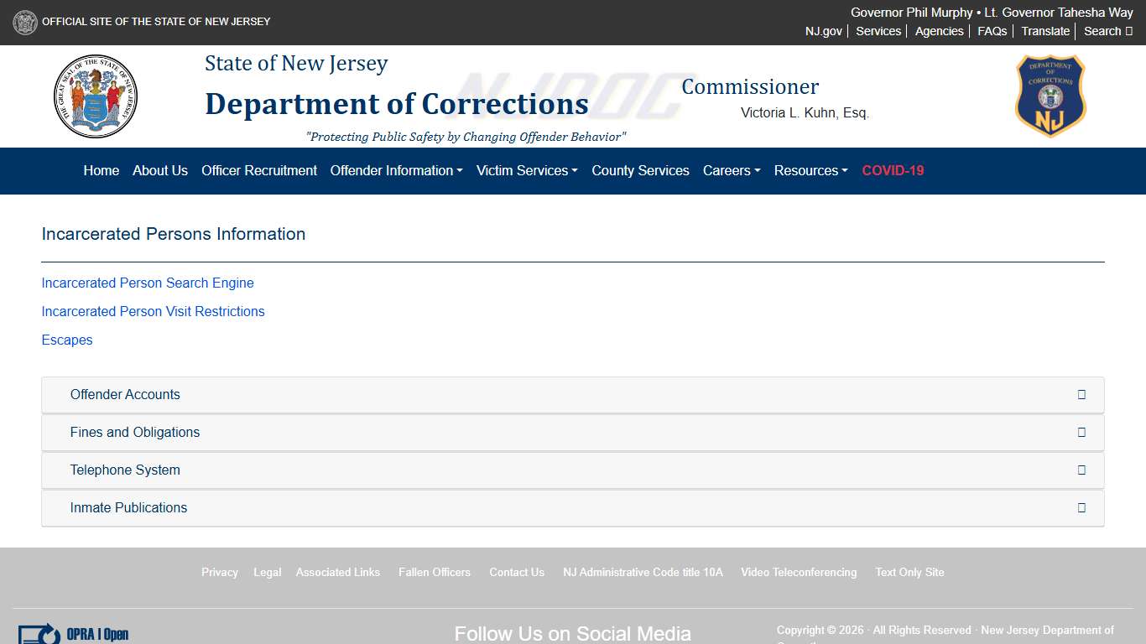The height and width of the screenshot is (644, 1146).
Task: Click the expand icon on Offender Accounts
Action: (1081, 394)
